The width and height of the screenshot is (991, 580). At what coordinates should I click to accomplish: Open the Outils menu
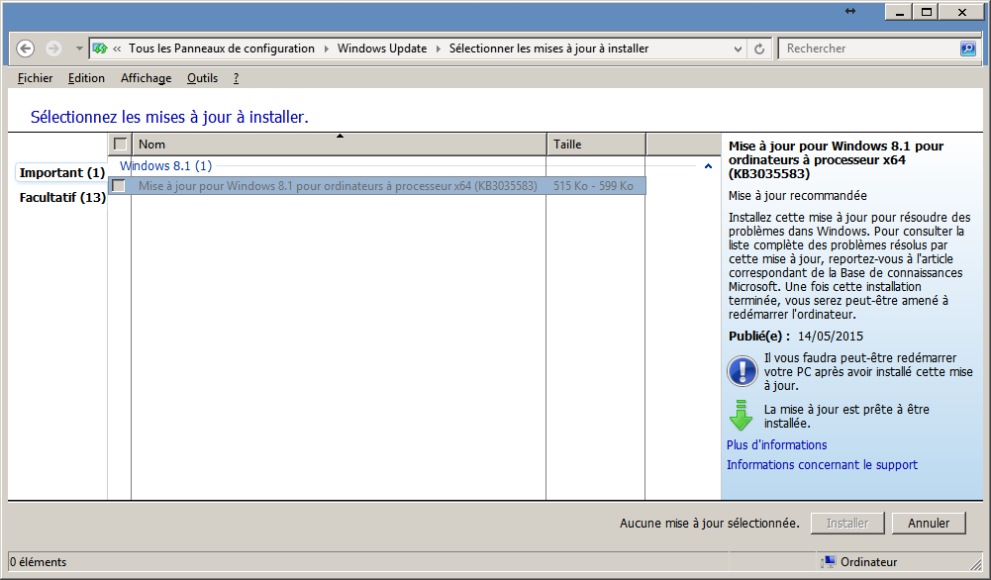point(202,78)
